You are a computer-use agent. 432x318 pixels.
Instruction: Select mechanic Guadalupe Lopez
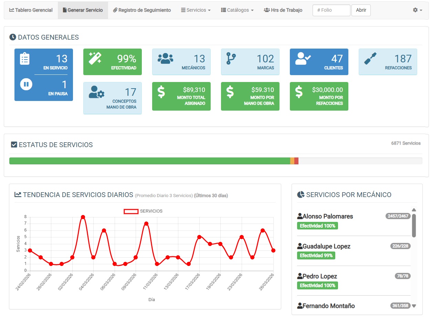pyautogui.click(x=326, y=246)
